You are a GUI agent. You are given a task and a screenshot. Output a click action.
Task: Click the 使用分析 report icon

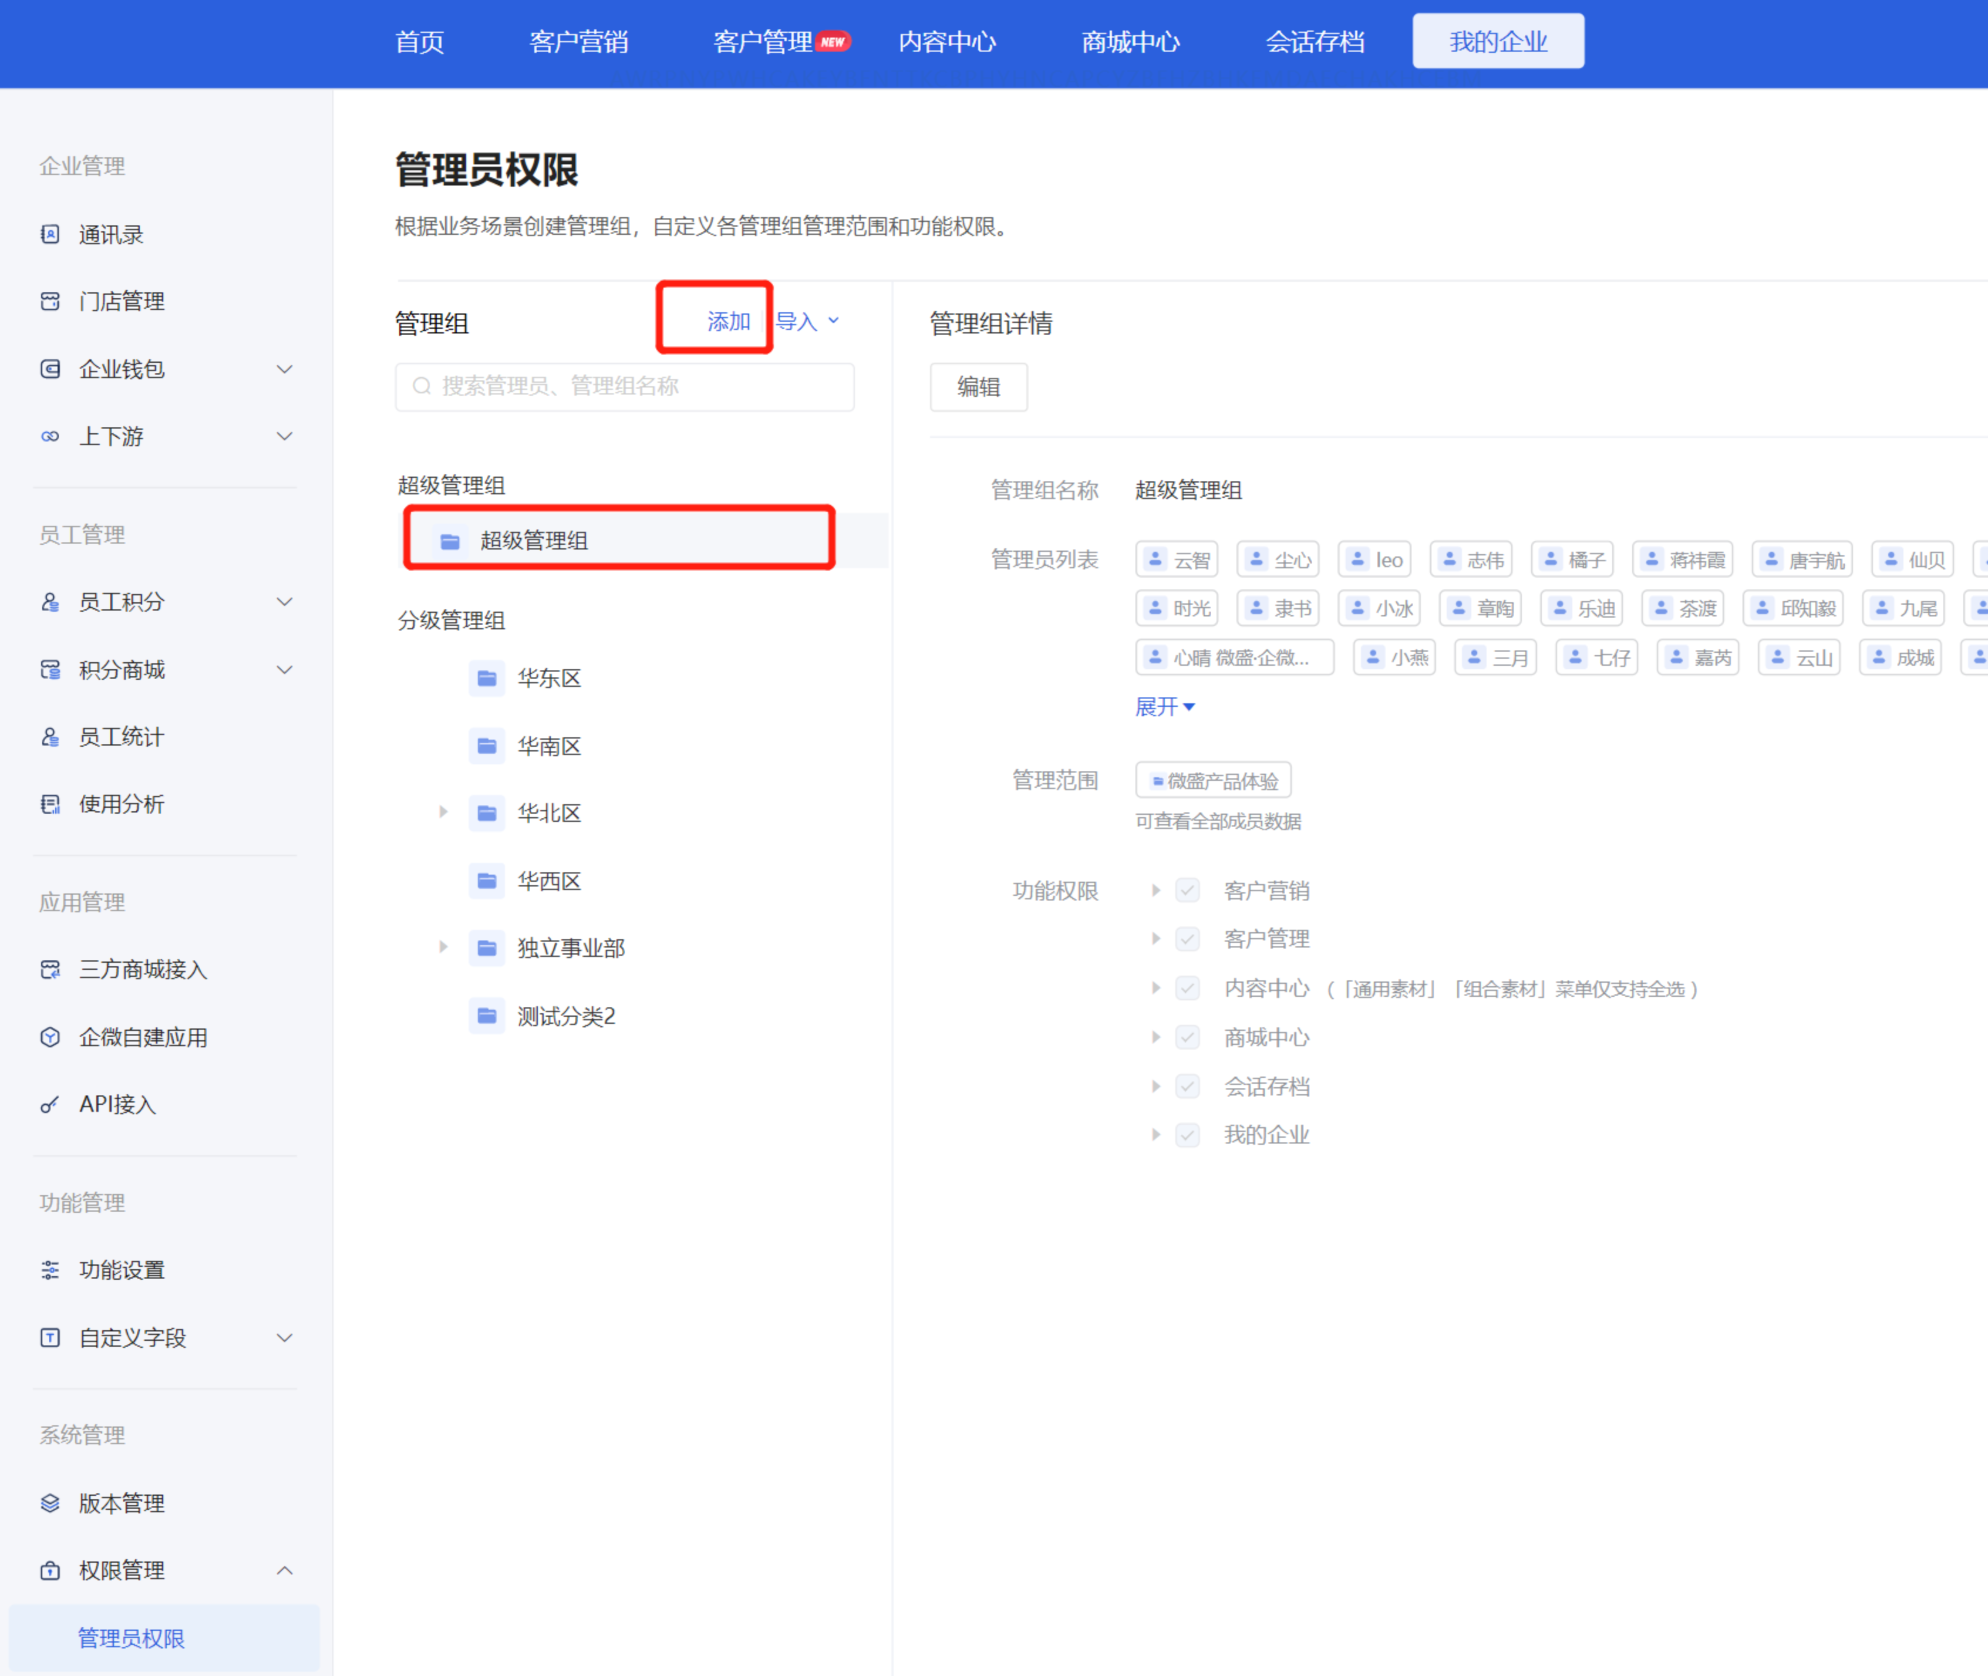coord(50,805)
